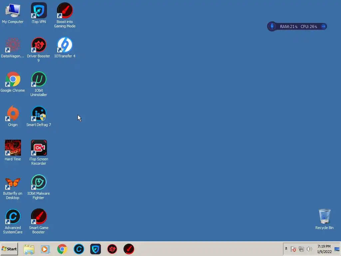Click rocket icon on performance monitor widget
The image size is (341, 256).
pos(272,27)
